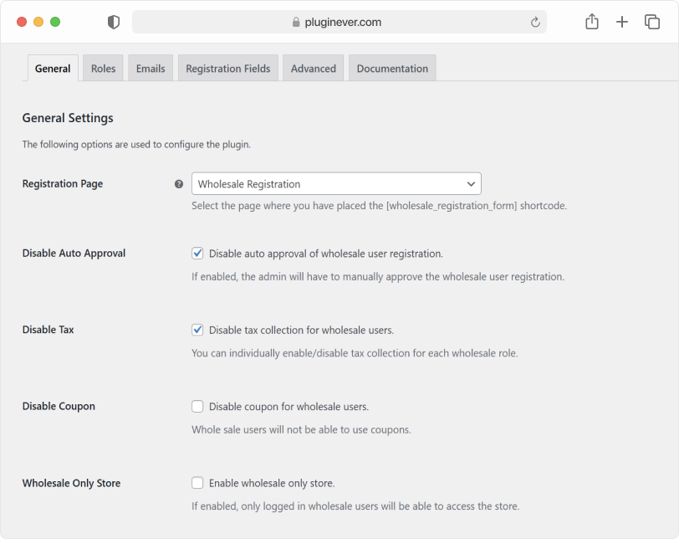
Task: Open the Documentation tab
Action: tap(392, 69)
